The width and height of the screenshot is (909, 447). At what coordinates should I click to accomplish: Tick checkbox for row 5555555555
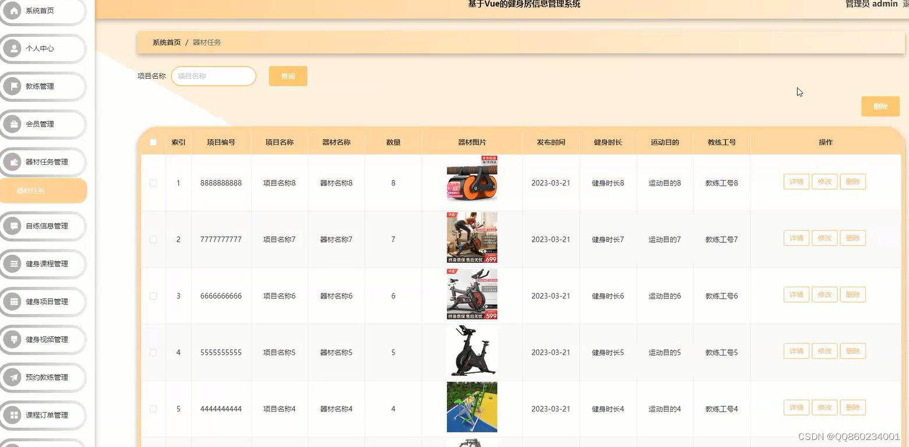(x=153, y=353)
